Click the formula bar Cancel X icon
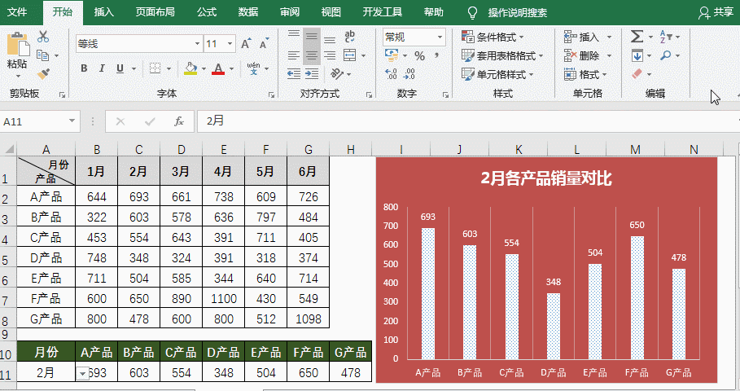 pyautogui.click(x=120, y=122)
